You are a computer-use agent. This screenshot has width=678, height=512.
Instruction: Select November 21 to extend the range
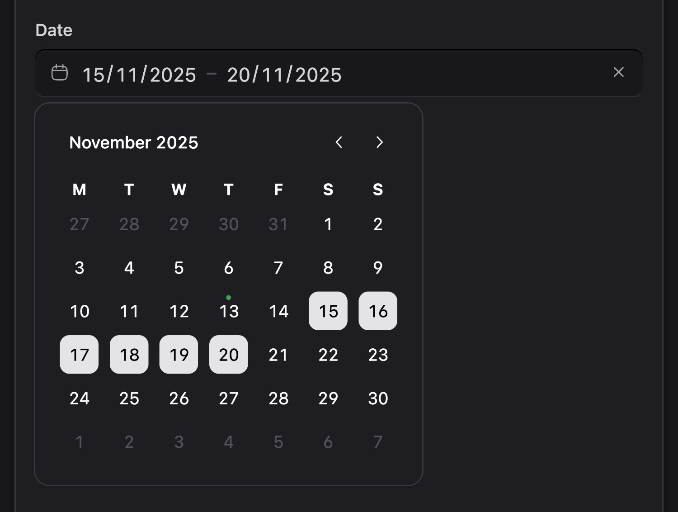point(278,355)
